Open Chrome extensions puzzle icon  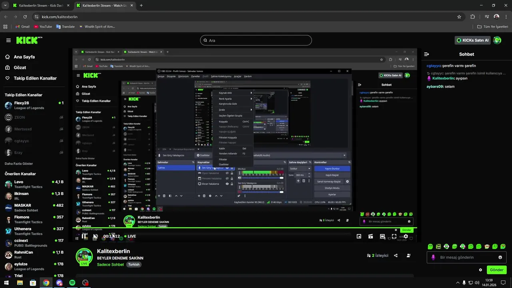pos(473,17)
